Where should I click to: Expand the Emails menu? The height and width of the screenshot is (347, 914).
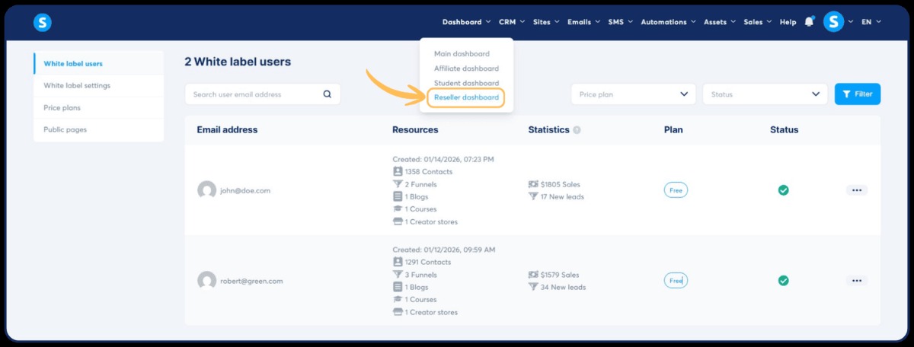[x=583, y=22]
